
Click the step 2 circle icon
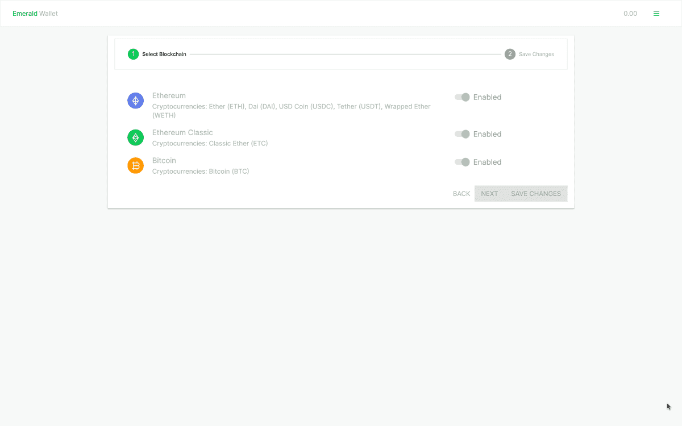coord(510,55)
